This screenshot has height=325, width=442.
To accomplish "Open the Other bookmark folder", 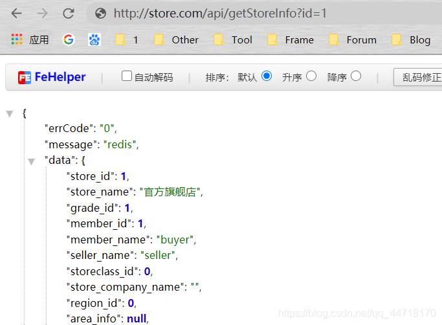I will 176,39.
